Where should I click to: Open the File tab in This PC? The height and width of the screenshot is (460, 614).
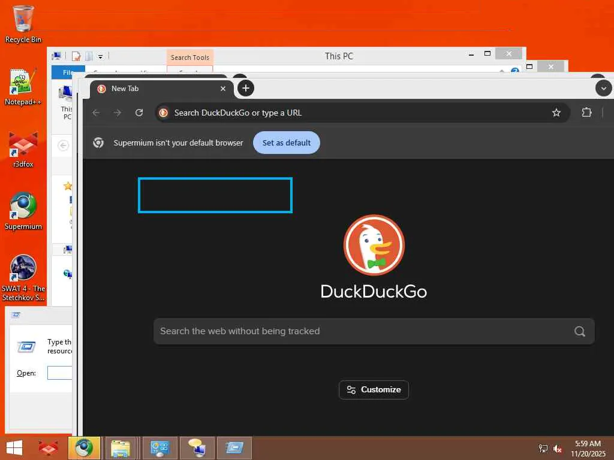pyautogui.click(x=68, y=72)
